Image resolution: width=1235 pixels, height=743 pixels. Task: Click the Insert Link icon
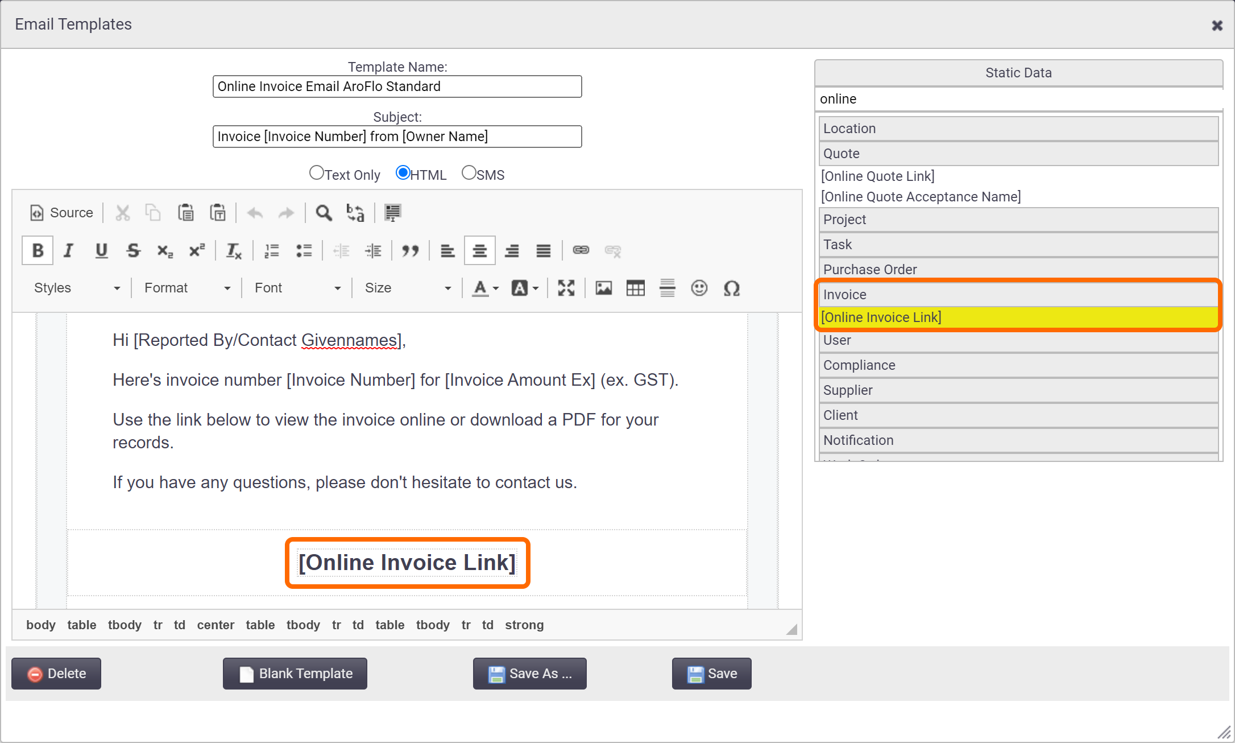(581, 250)
